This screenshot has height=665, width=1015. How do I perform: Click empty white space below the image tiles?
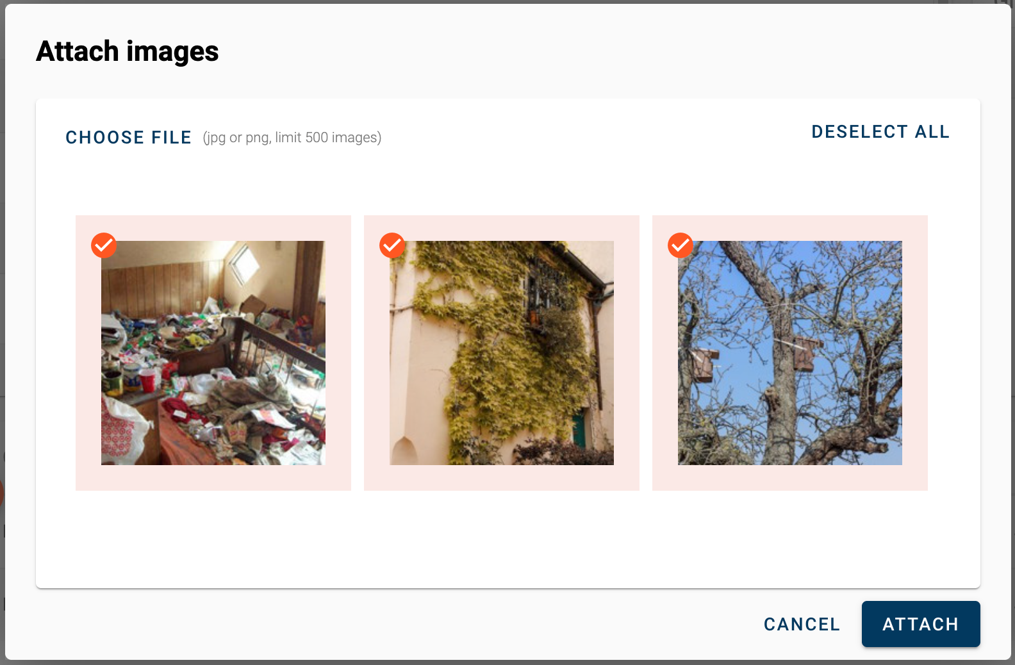tap(507, 539)
